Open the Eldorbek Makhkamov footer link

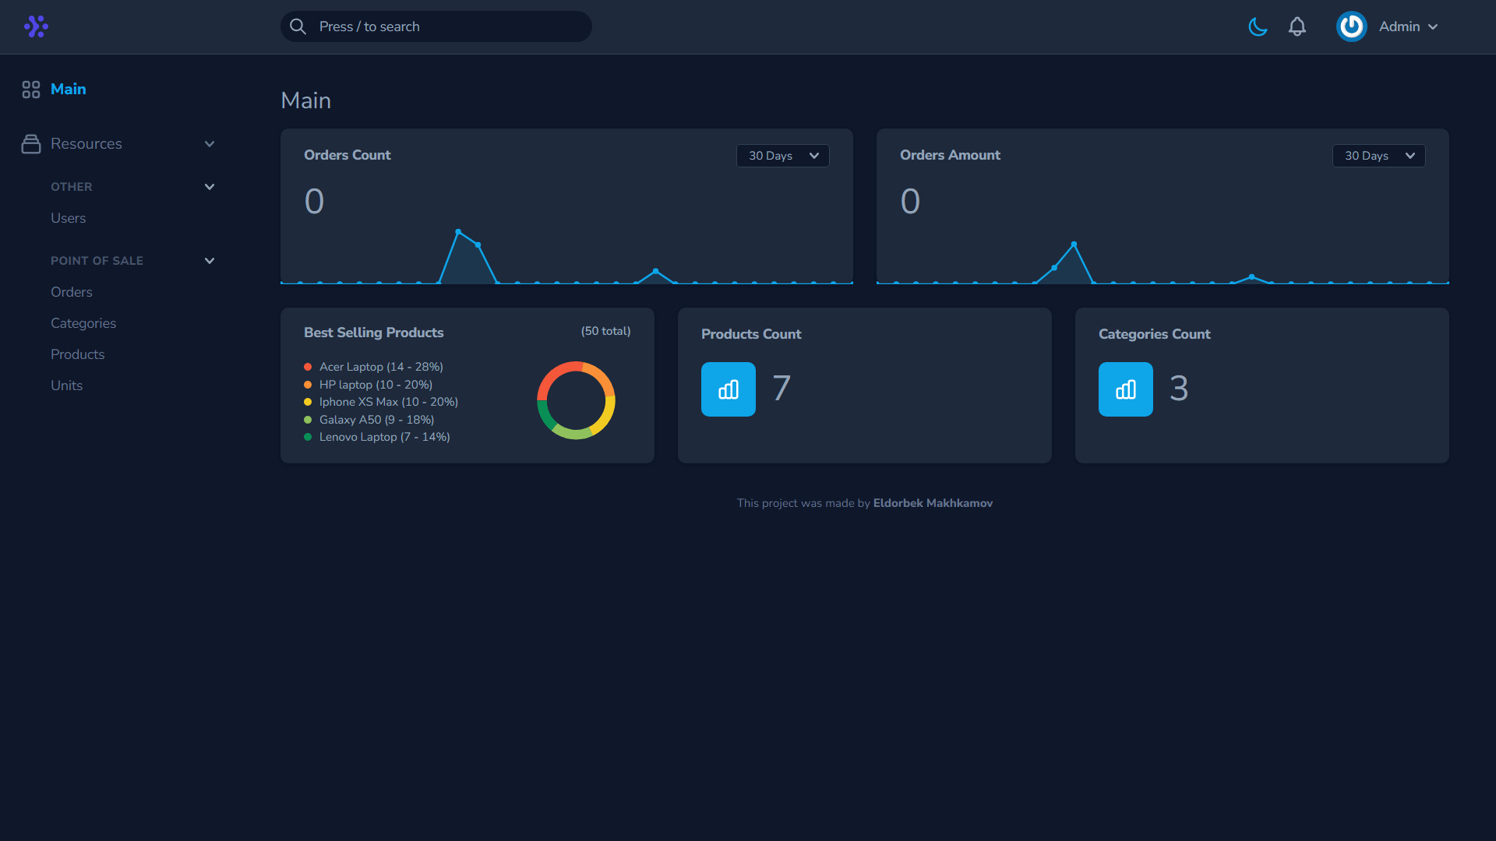pyautogui.click(x=933, y=503)
